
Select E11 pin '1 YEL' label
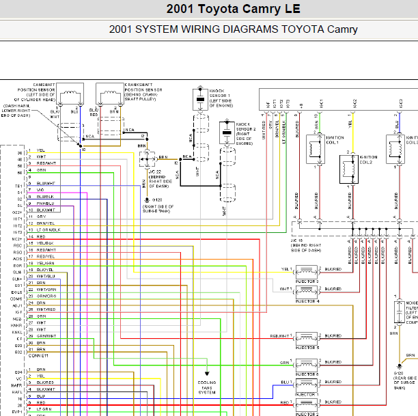[36, 150]
